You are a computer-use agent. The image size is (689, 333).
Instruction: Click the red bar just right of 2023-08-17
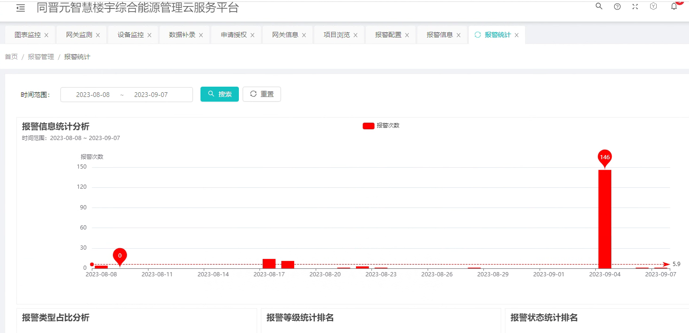(288, 265)
